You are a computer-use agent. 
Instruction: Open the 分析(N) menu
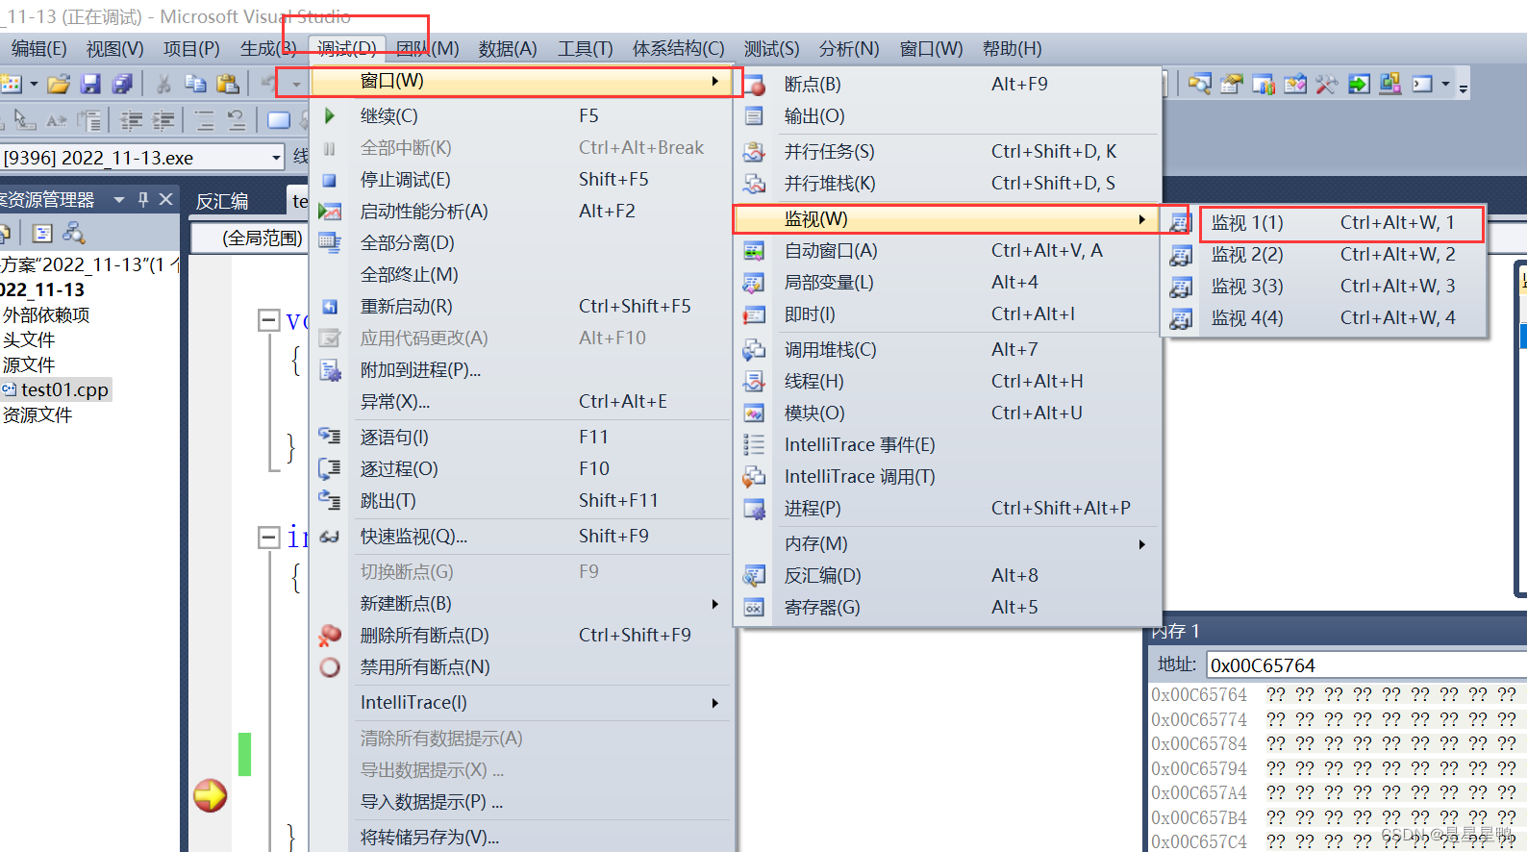pos(849,49)
